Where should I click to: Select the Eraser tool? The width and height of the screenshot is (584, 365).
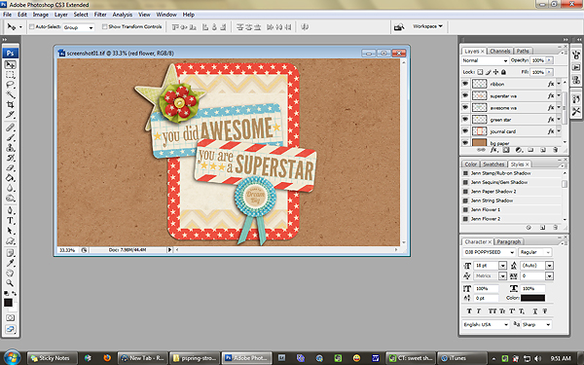click(x=10, y=168)
